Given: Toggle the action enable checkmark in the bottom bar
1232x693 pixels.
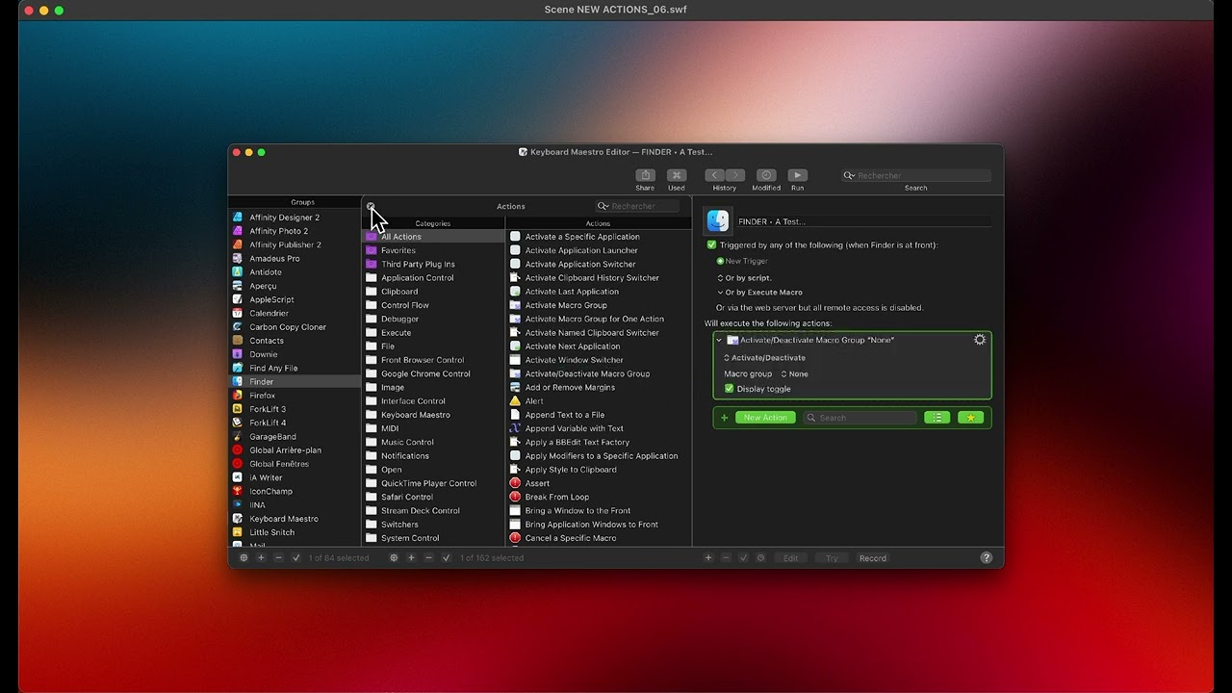Looking at the screenshot, I should tap(743, 558).
